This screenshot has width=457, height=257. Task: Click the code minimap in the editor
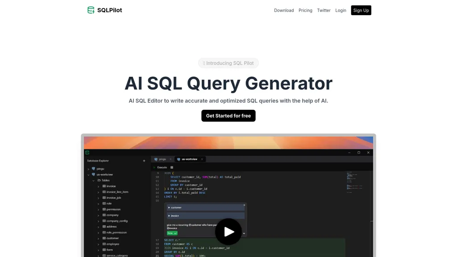(x=354, y=182)
